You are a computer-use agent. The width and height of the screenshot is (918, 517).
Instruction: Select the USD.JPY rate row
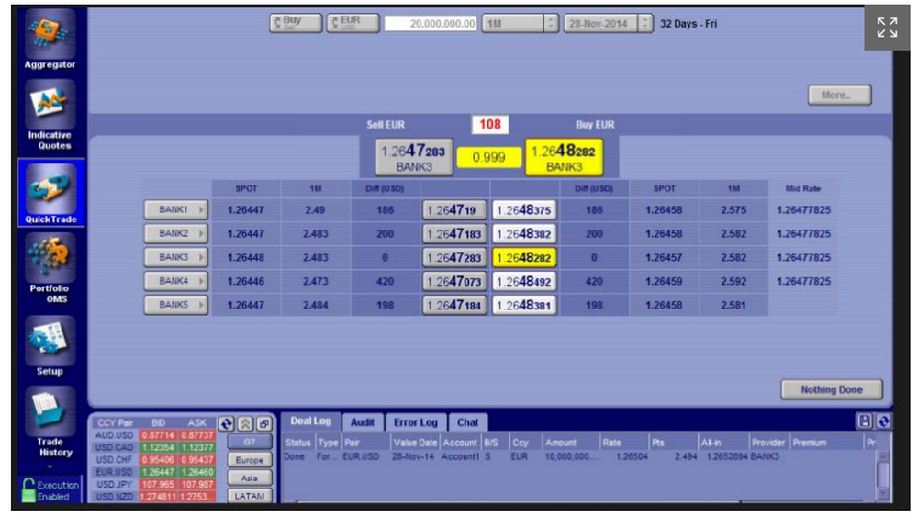154,484
